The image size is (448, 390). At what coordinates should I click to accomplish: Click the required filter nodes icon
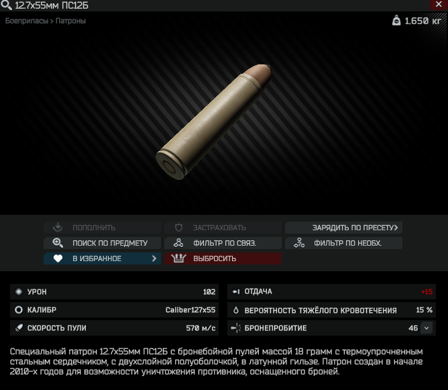click(x=299, y=243)
